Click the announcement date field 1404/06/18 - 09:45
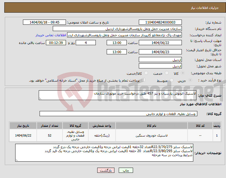The image size is (226, 178). 44,22
